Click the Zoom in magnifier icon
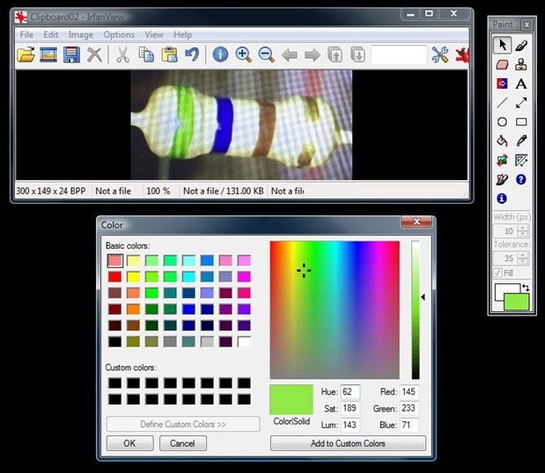This screenshot has width=545, height=473. click(243, 55)
